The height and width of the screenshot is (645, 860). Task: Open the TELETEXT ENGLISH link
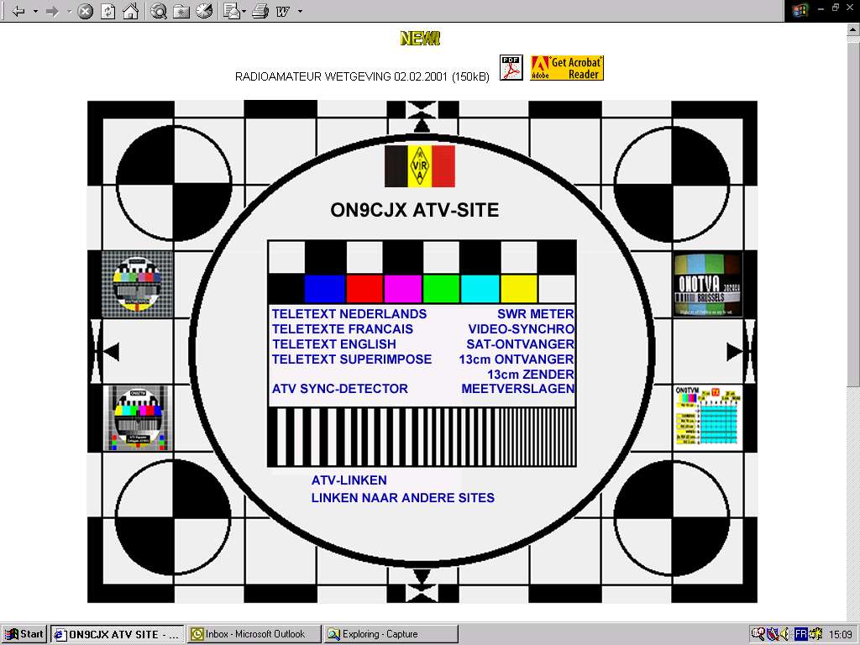334,344
